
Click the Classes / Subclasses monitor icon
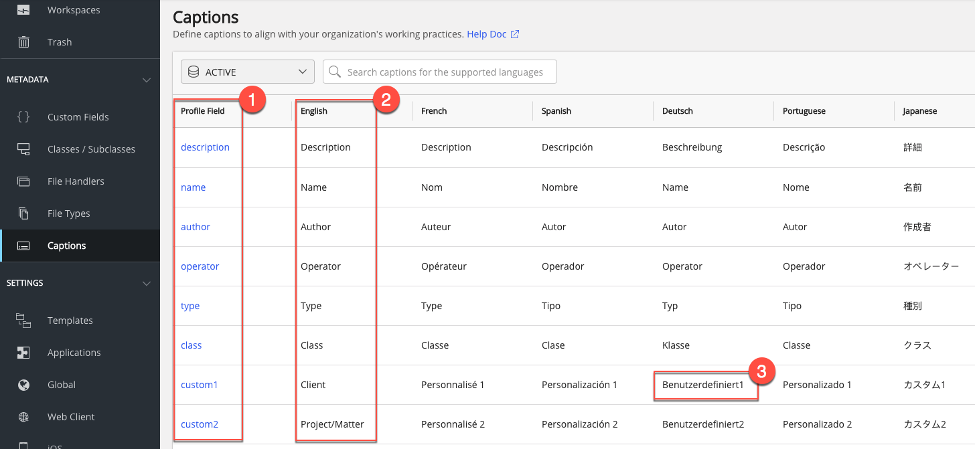click(23, 149)
